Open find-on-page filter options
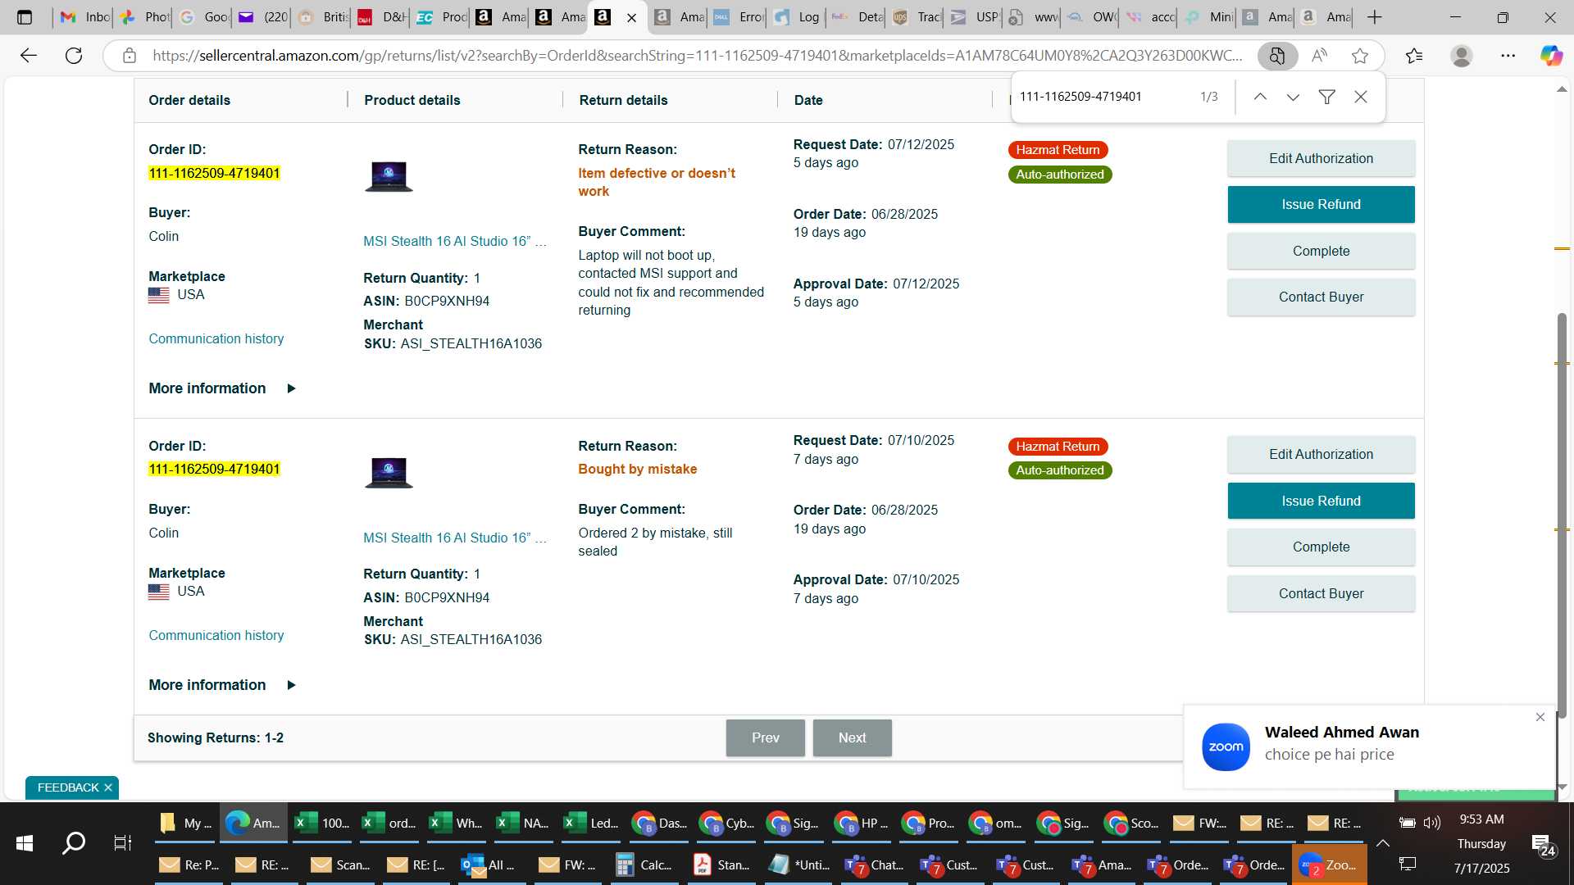This screenshot has height=885, width=1574. (1326, 97)
